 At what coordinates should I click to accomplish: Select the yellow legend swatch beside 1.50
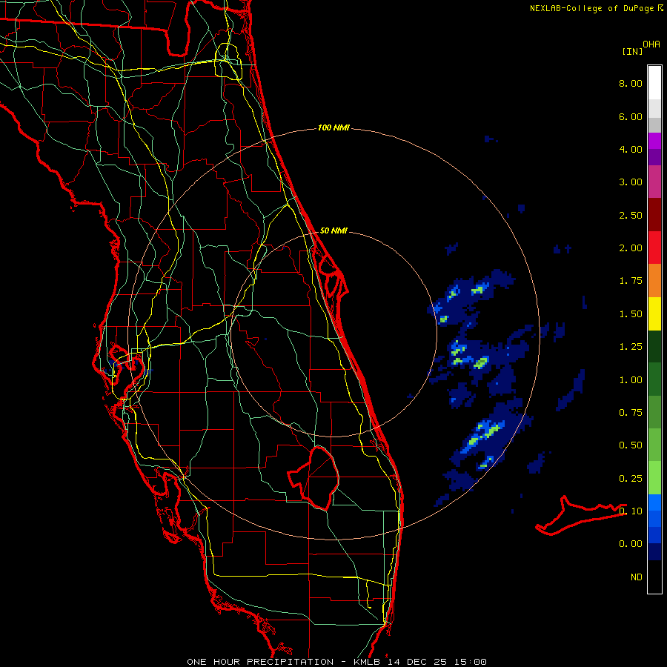654,314
